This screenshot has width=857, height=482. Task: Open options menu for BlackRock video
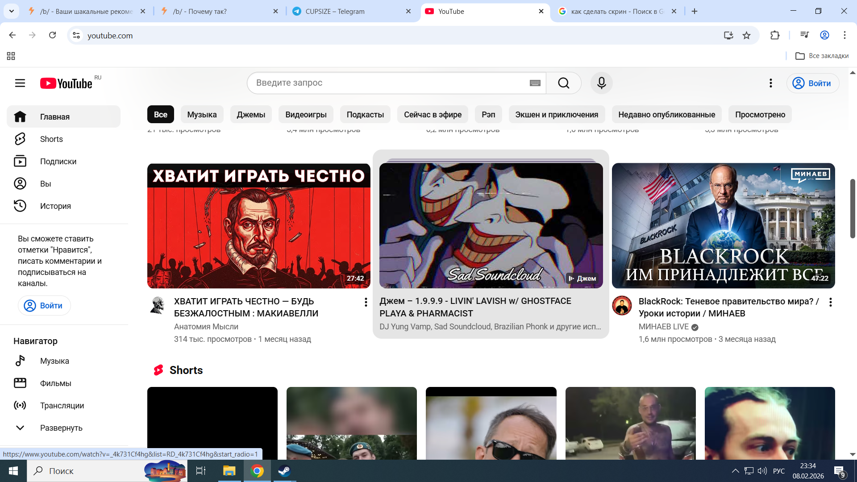tap(830, 303)
